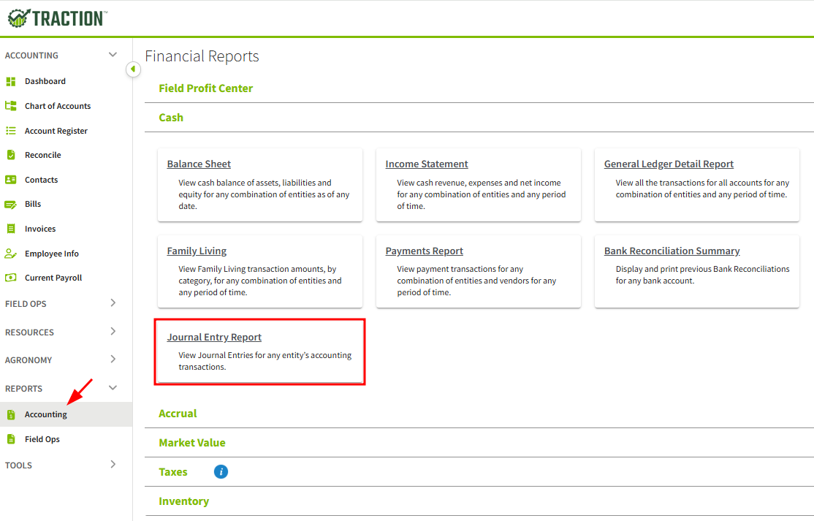Open Invoices from the sidebar
Screen dimensions: 814x521
[40, 229]
